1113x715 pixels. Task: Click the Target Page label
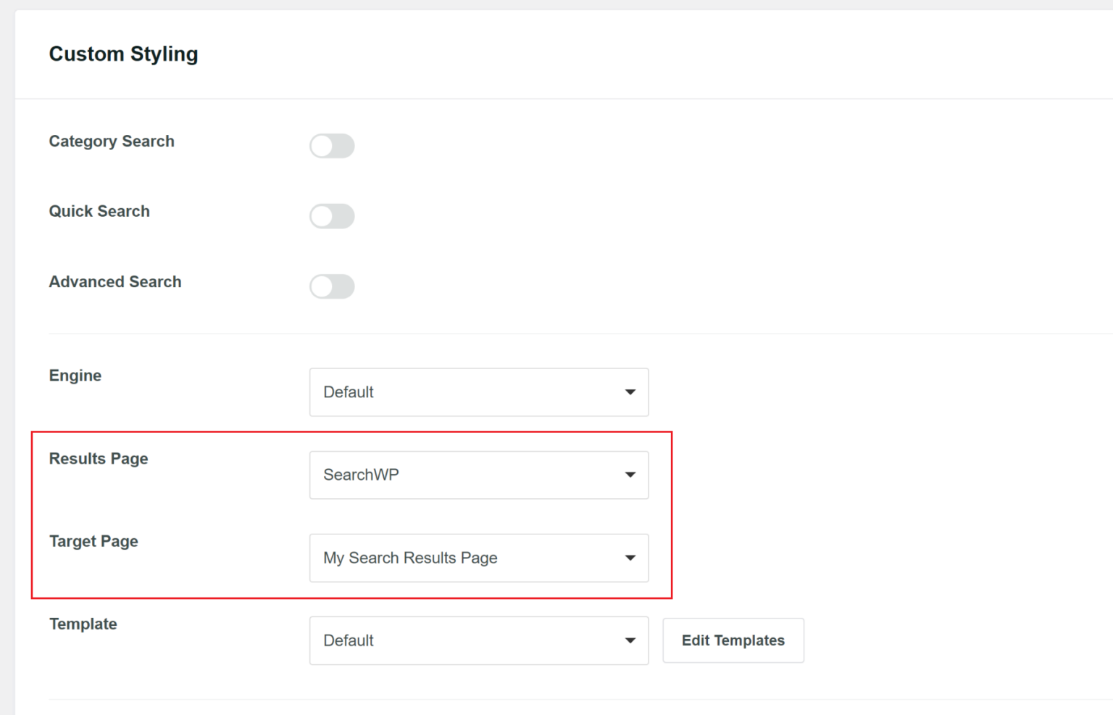coord(93,541)
